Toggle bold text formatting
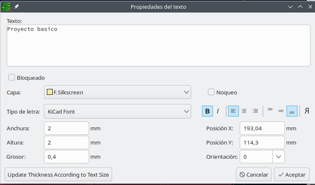Image resolution: width=315 pixels, height=185 pixels. (x=207, y=111)
